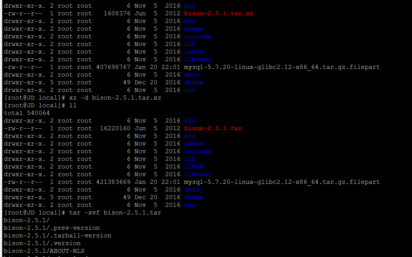Select the src directory name
Viewport: 412px width, 257px height.
click(190, 90)
